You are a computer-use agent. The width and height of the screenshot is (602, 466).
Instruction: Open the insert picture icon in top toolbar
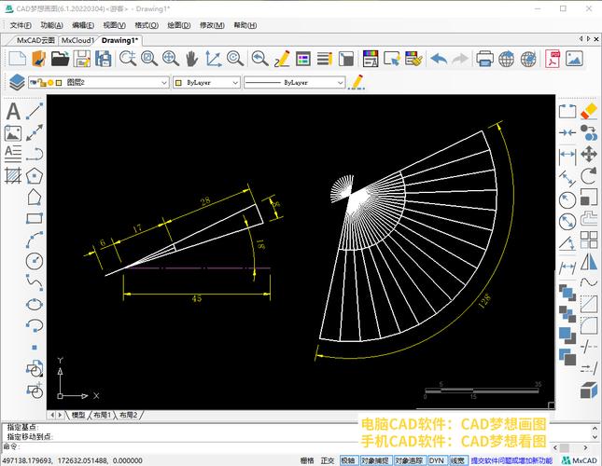(x=574, y=59)
